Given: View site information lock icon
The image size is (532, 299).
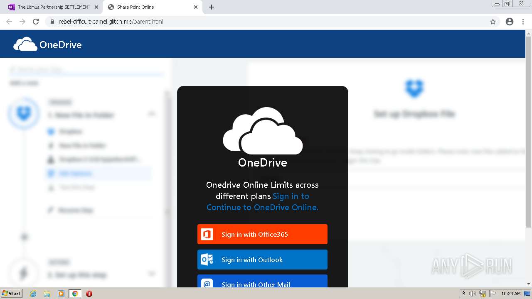Looking at the screenshot, I should point(52,22).
